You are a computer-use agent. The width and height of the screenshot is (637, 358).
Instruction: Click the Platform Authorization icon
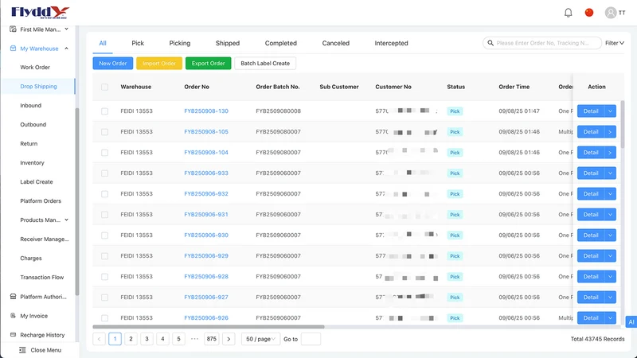pyautogui.click(x=13, y=297)
